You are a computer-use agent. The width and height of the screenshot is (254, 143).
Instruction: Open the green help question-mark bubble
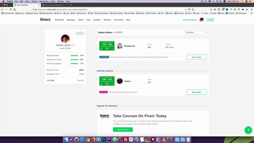(248, 130)
